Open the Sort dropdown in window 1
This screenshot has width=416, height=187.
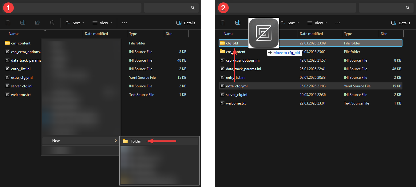tap(75, 23)
